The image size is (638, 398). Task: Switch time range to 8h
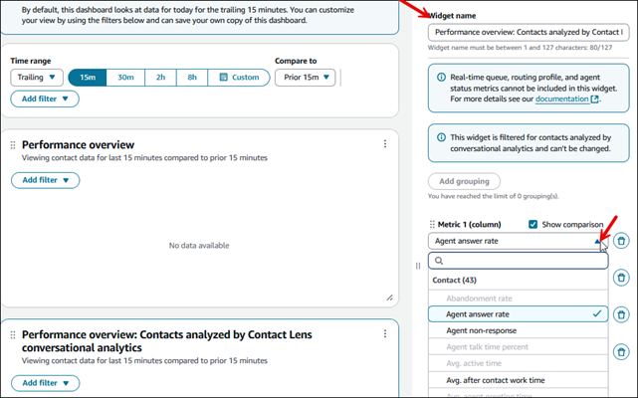[x=193, y=78]
